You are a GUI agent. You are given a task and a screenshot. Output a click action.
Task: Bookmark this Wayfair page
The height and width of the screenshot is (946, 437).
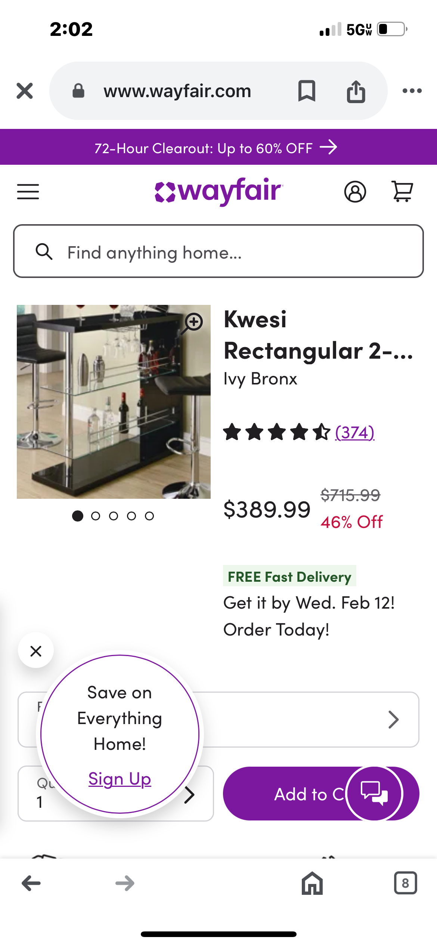[307, 91]
